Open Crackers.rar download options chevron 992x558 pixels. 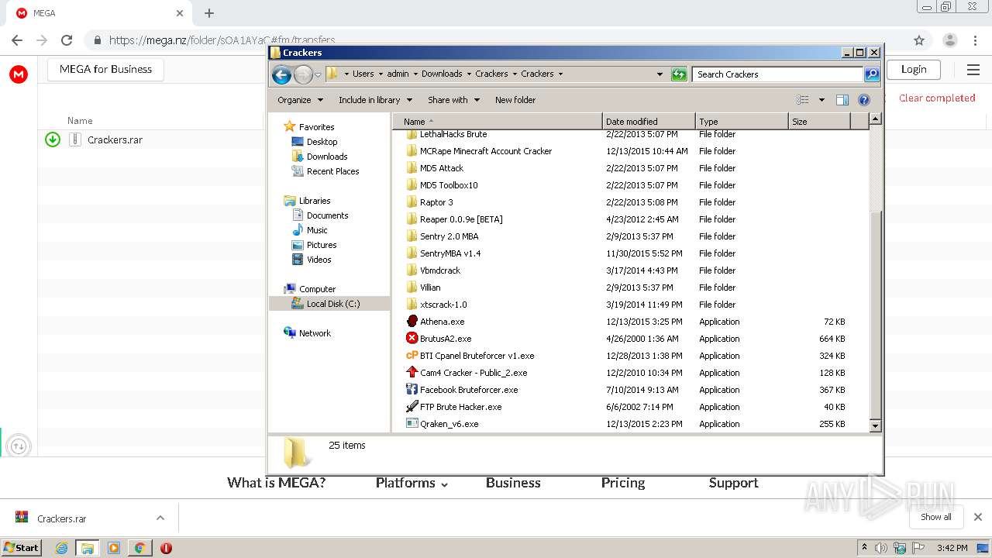click(x=160, y=518)
